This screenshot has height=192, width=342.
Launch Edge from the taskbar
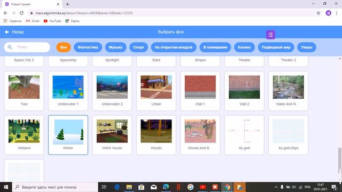click(117, 187)
